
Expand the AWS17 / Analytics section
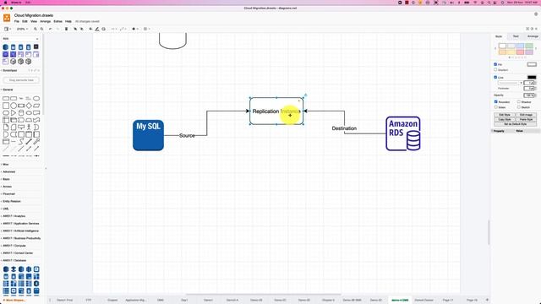coord(14,216)
